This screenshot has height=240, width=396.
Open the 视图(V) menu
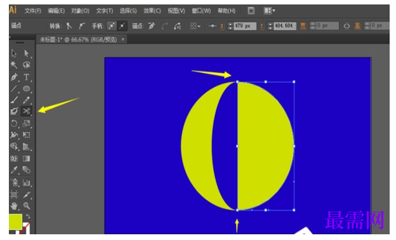pyautogui.click(x=176, y=11)
